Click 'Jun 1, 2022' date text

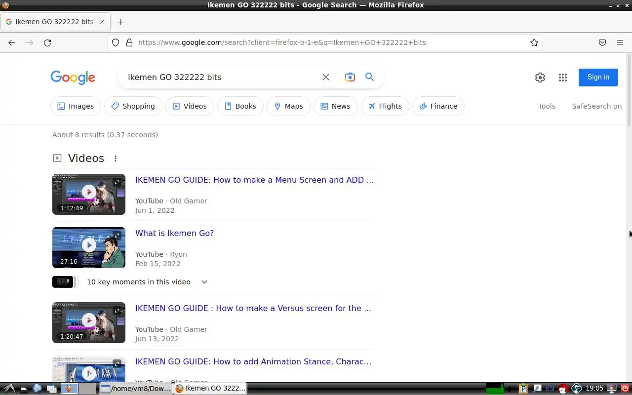tap(155, 210)
